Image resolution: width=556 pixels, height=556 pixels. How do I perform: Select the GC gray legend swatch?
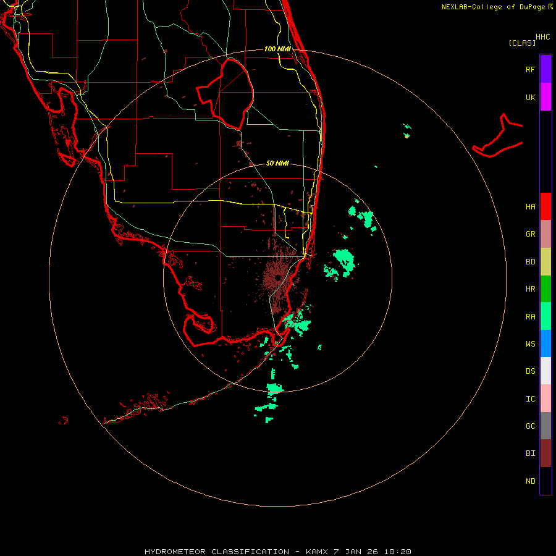coord(545,426)
